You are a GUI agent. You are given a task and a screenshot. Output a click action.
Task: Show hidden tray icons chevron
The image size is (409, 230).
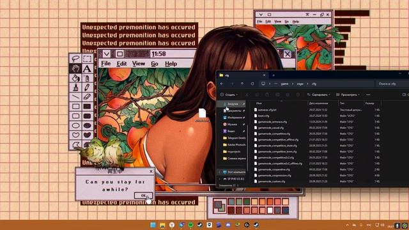pos(347,225)
